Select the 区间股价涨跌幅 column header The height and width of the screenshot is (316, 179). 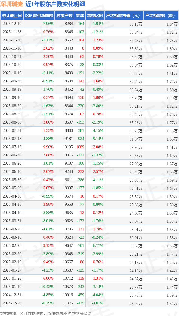[x=39, y=16]
